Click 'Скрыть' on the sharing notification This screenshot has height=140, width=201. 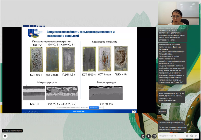click(101, 108)
